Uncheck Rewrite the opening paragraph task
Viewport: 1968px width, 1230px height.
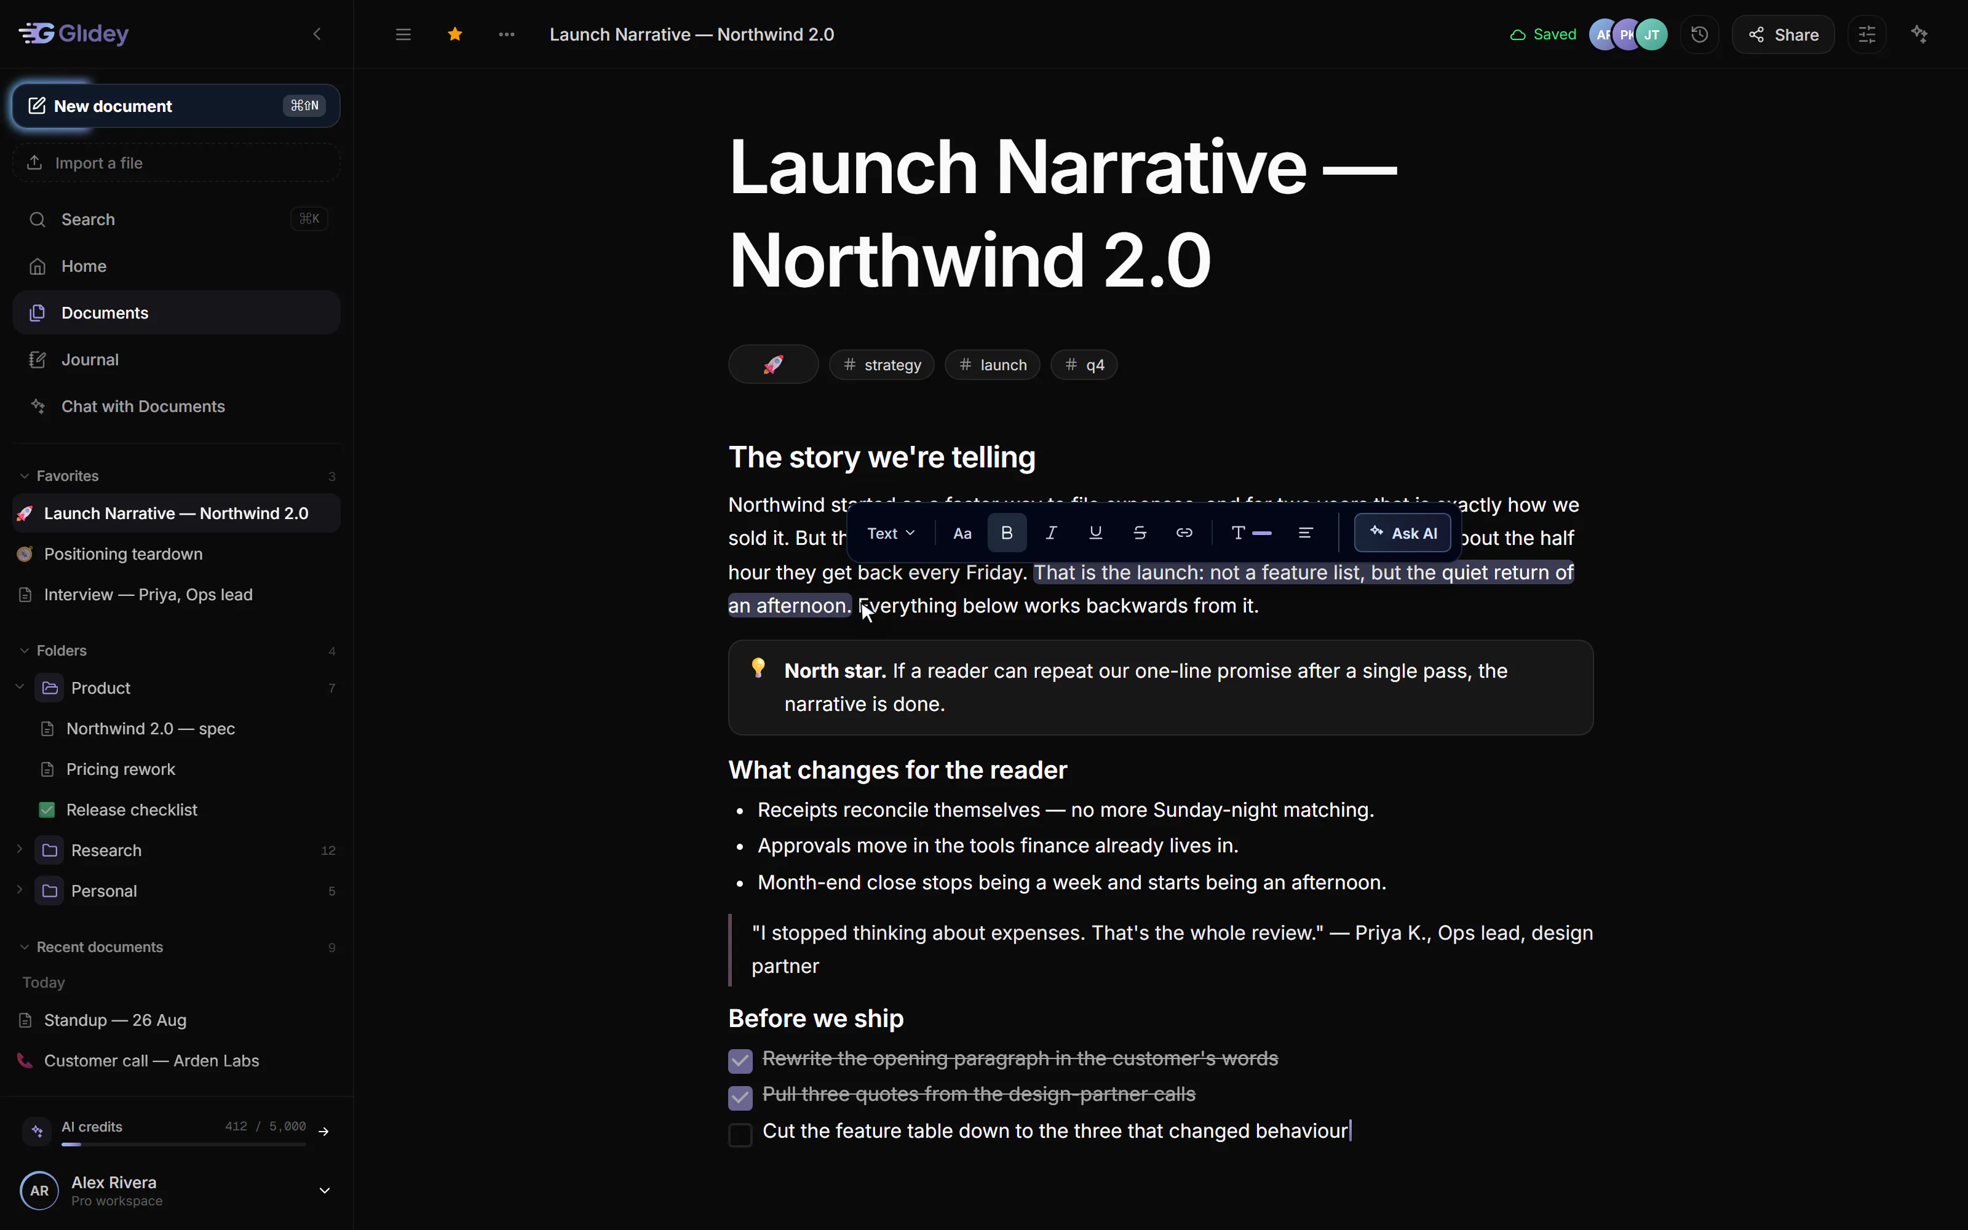pos(740,1061)
